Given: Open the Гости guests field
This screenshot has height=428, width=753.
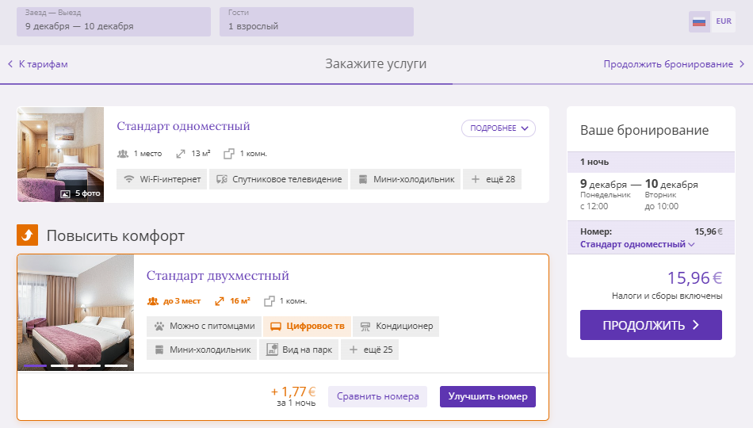Looking at the screenshot, I should (316, 21).
